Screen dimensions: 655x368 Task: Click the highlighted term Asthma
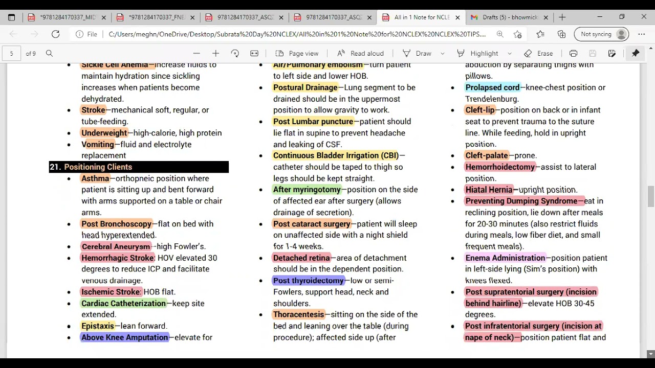coord(95,178)
